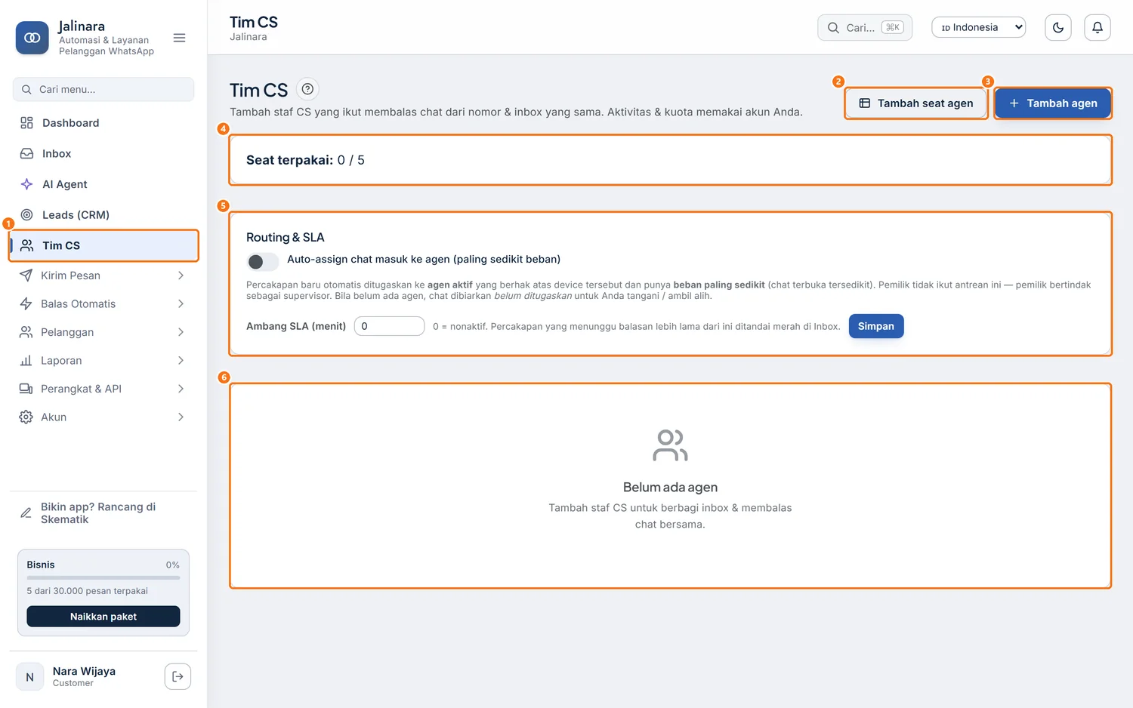Click the Kirim Pesan paper plane icon
Viewport: 1133px width, 708px height.
pyautogui.click(x=26, y=276)
